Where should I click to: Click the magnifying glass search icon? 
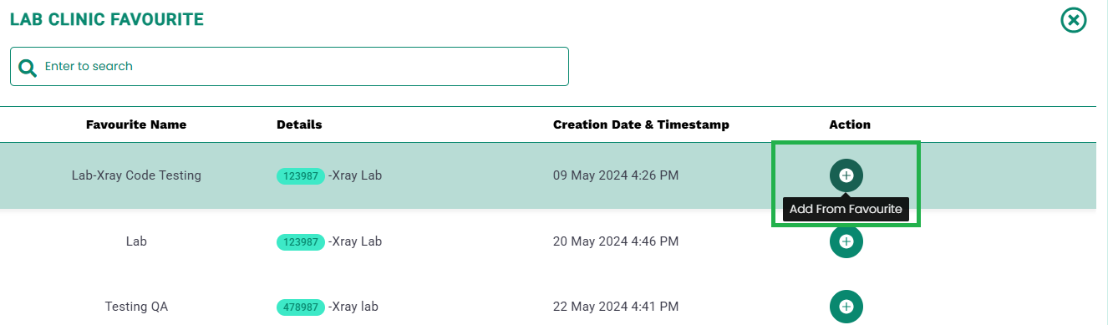pos(28,67)
